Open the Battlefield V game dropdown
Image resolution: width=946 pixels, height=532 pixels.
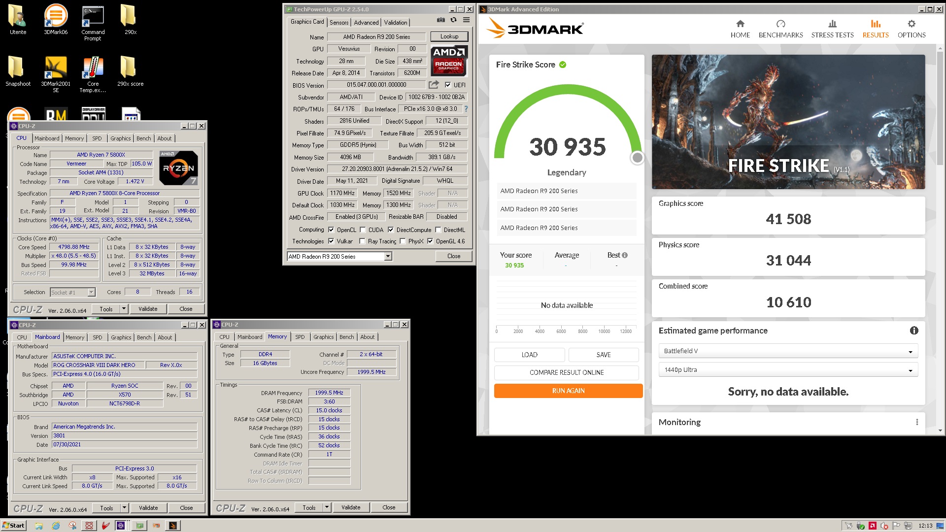point(788,351)
